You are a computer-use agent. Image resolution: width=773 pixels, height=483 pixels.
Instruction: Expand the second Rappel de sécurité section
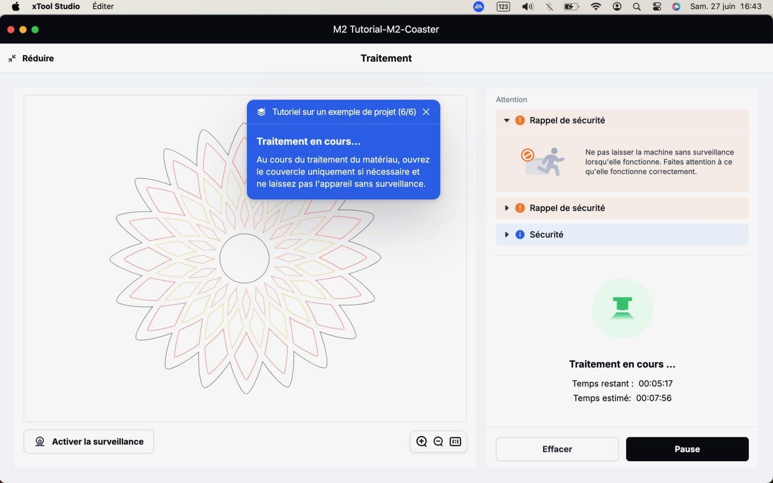click(x=507, y=208)
